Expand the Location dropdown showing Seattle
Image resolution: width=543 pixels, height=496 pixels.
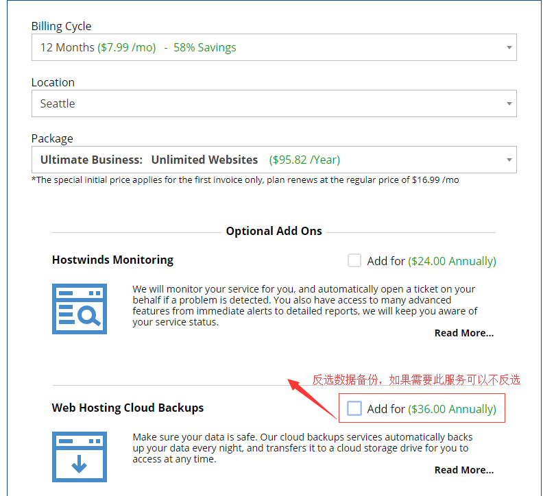point(274,103)
